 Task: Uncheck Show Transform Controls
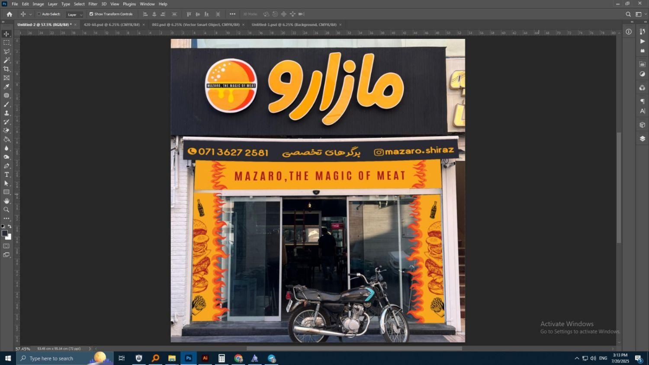(x=91, y=14)
